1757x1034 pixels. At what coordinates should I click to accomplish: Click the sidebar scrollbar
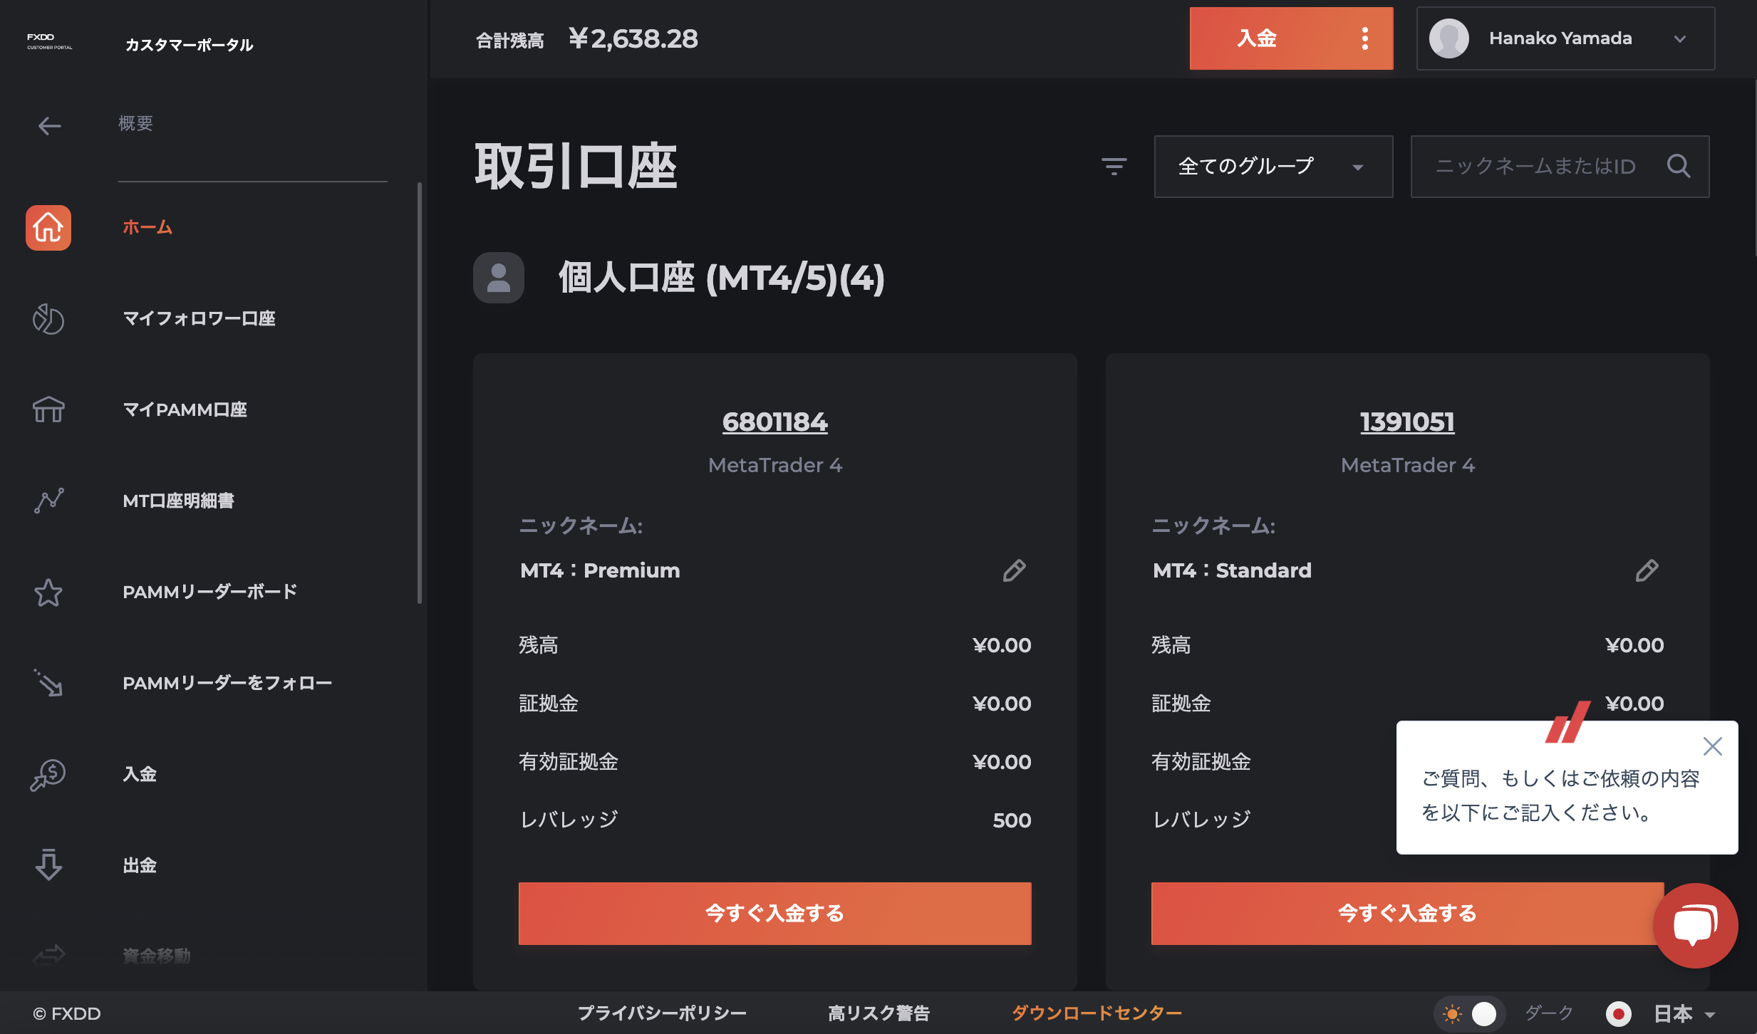coord(420,393)
